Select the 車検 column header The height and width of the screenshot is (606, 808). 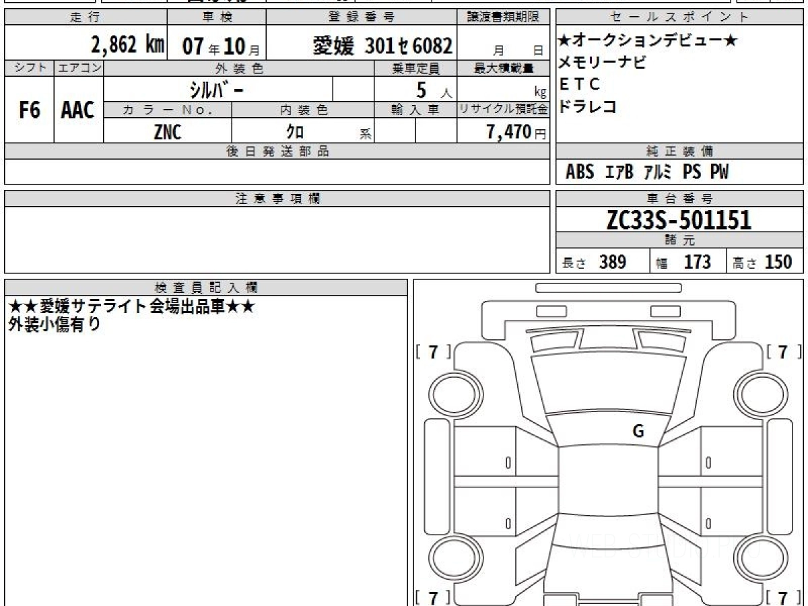click(x=216, y=18)
